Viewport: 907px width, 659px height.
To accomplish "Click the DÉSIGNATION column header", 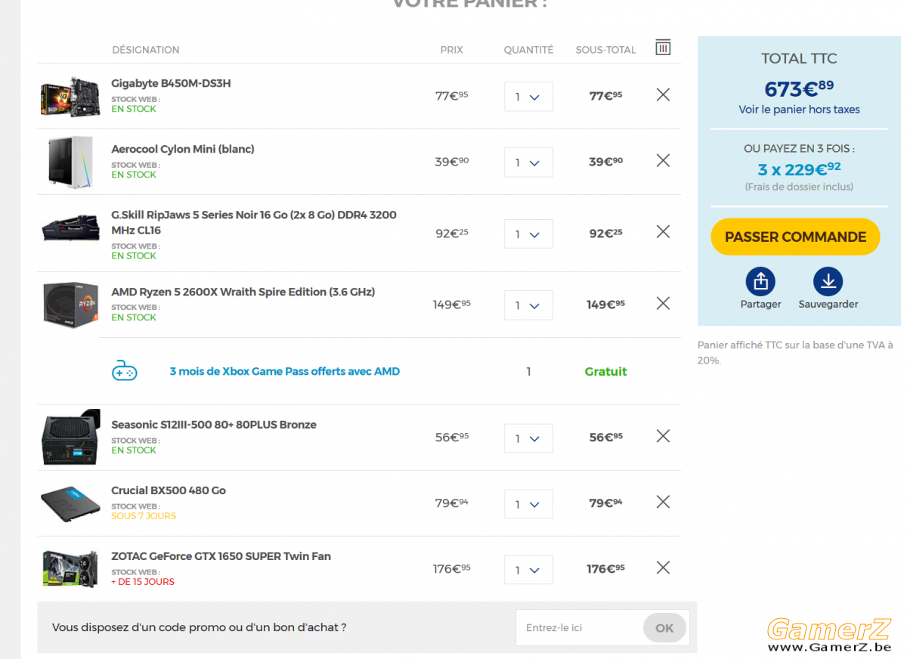I will [146, 50].
